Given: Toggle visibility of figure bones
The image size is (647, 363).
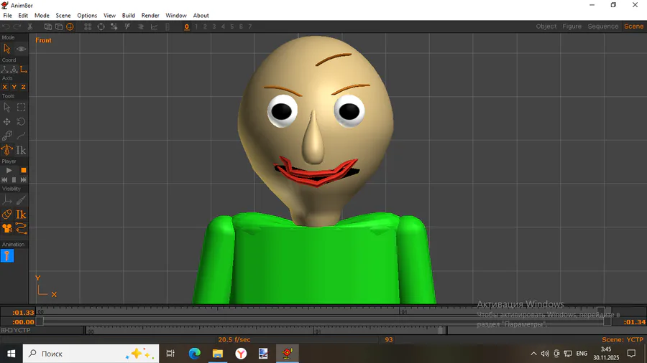Looking at the screenshot, I should pos(21,200).
